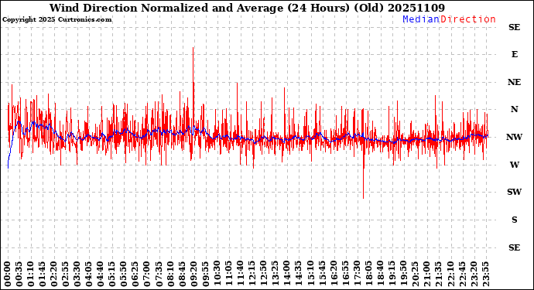534x290 pixels.
Task: Click the '18:40' time axis label
Action: (380, 274)
